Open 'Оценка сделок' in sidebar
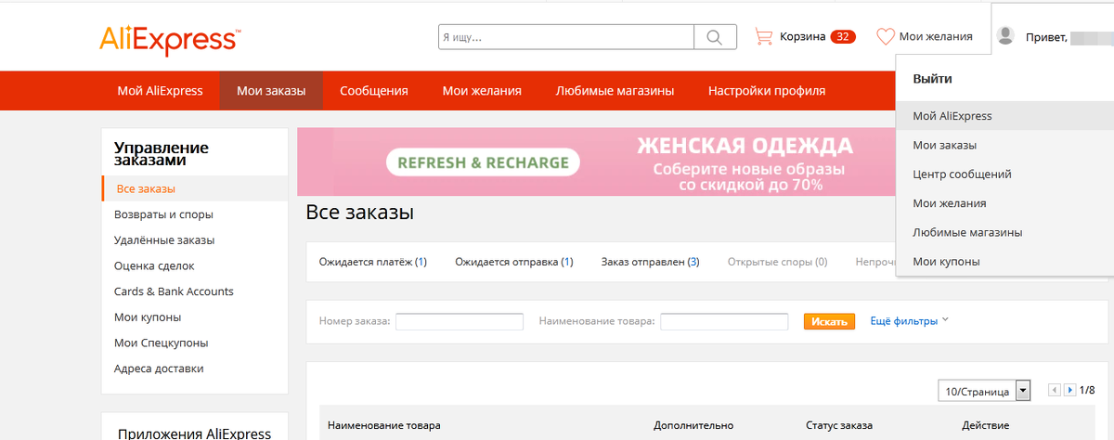Screen dimensions: 1114x440 tap(154, 265)
